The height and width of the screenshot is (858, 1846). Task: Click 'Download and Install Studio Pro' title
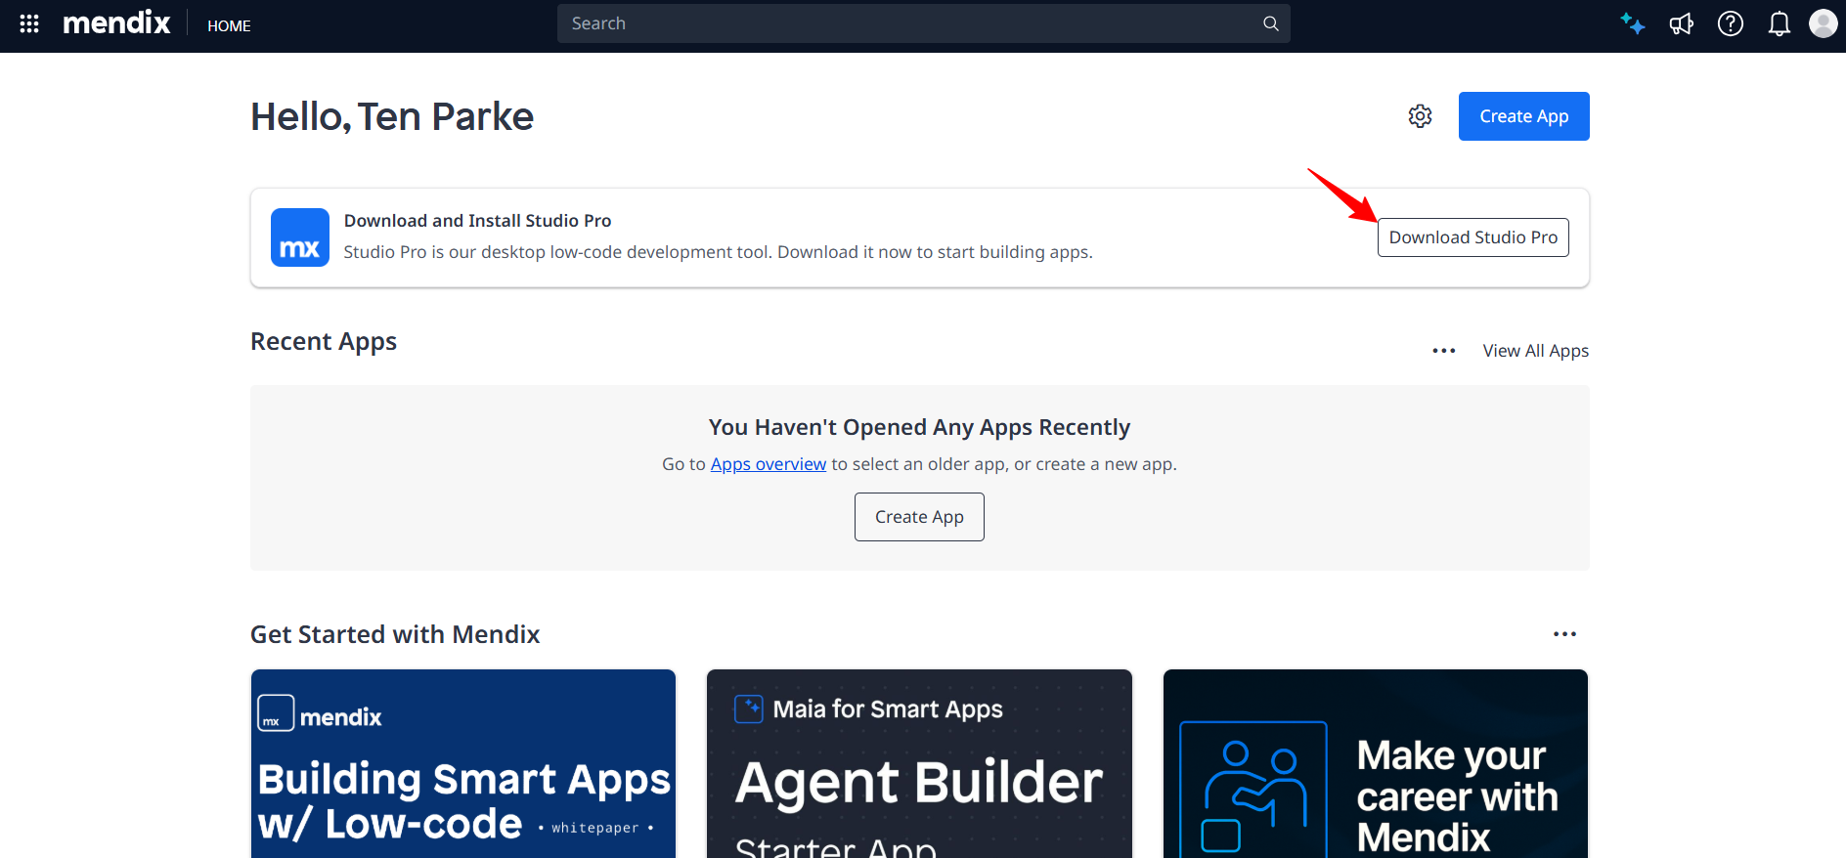[477, 221]
